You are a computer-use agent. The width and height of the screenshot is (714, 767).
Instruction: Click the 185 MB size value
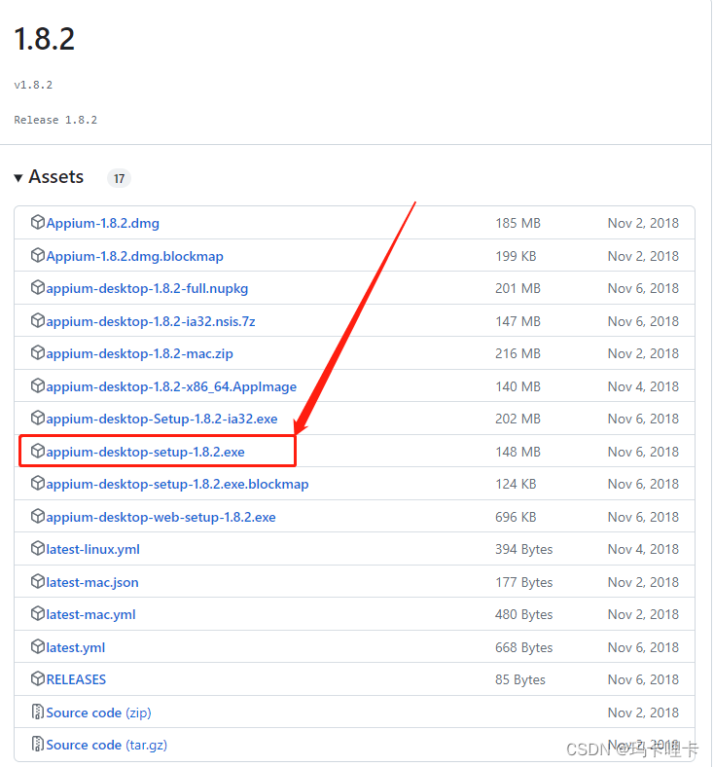tap(518, 223)
